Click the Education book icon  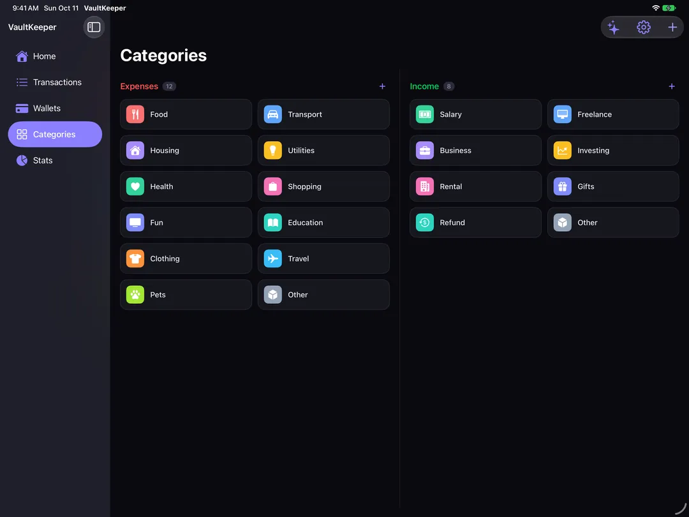pyautogui.click(x=272, y=223)
